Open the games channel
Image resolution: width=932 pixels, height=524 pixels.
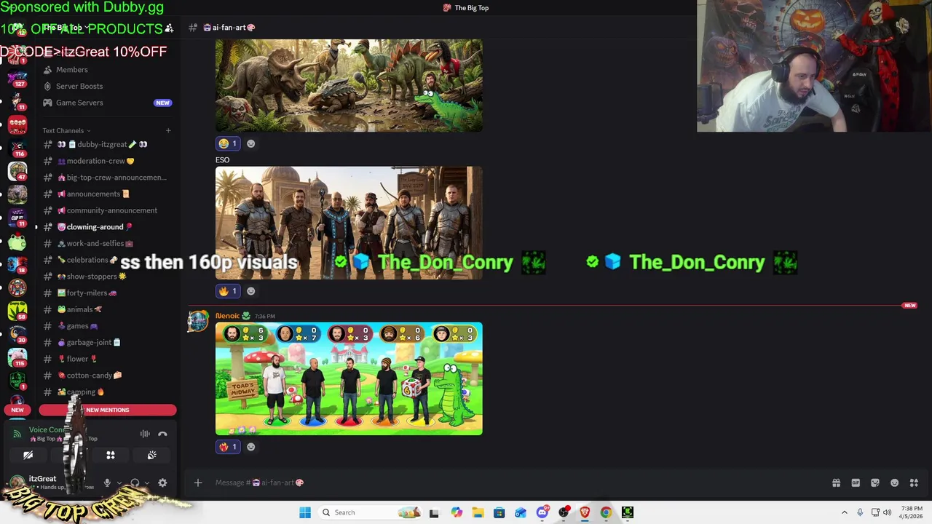click(x=107, y=326)
